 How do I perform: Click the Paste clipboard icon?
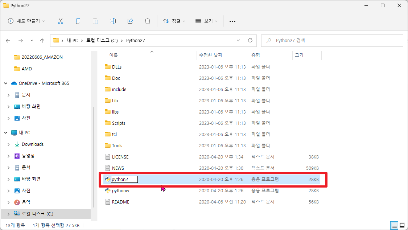click(95, 21)
